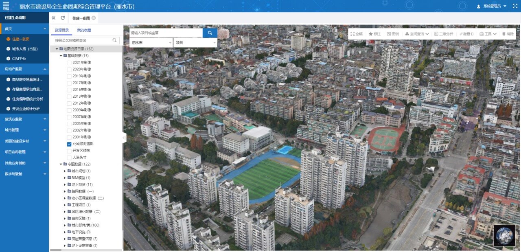The height and width of the screenshot is (252, 521).
Task: Enable the 2020年影像 layer checkbox
Action: [69, 69]
